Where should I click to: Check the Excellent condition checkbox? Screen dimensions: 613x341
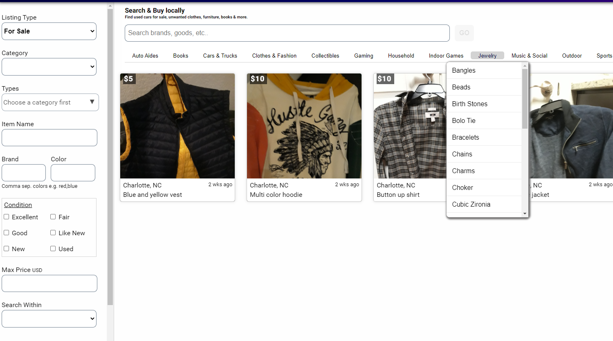pyautogui.click(x=7, y=217)
